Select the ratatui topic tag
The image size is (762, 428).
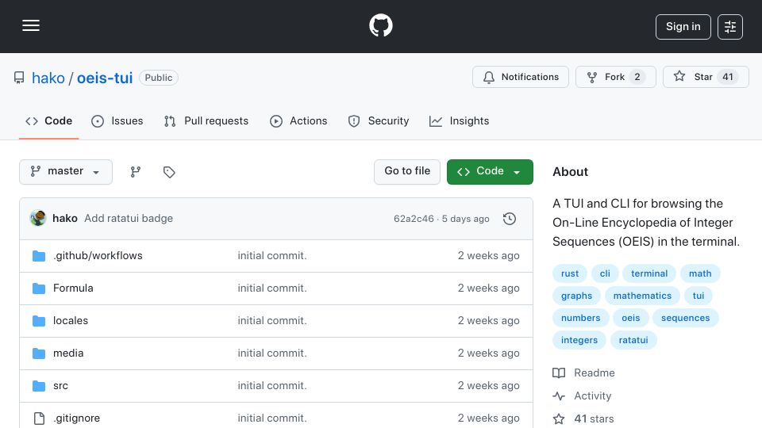(x=633, y=341)
